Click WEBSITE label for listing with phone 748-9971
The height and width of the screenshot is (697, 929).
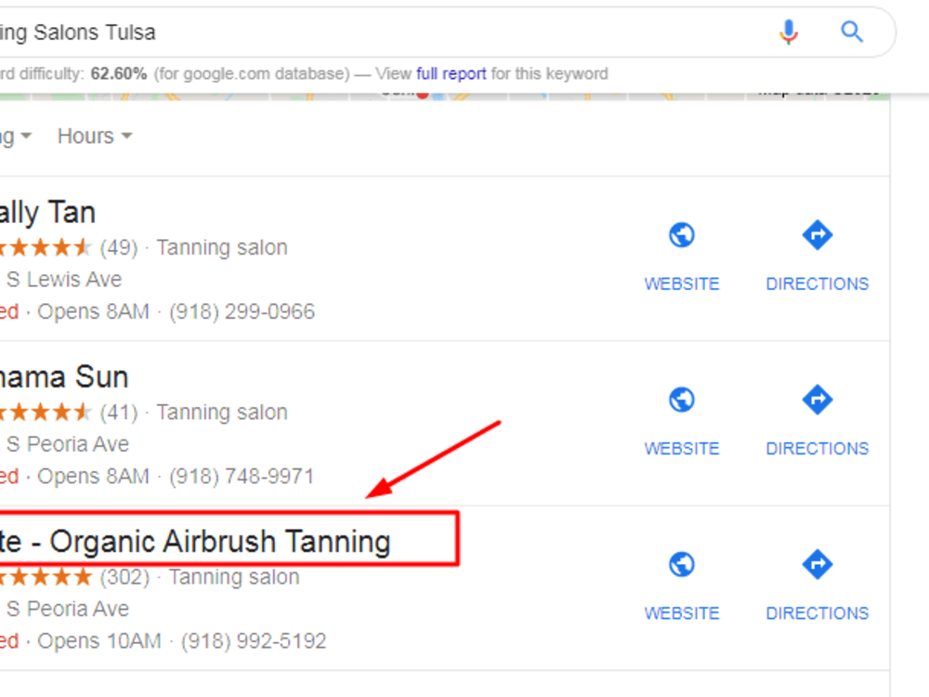[682, 449]
